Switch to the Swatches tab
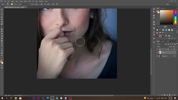This screenshot has width=178, height=100. pyautogui.click(x=163, y=8)
